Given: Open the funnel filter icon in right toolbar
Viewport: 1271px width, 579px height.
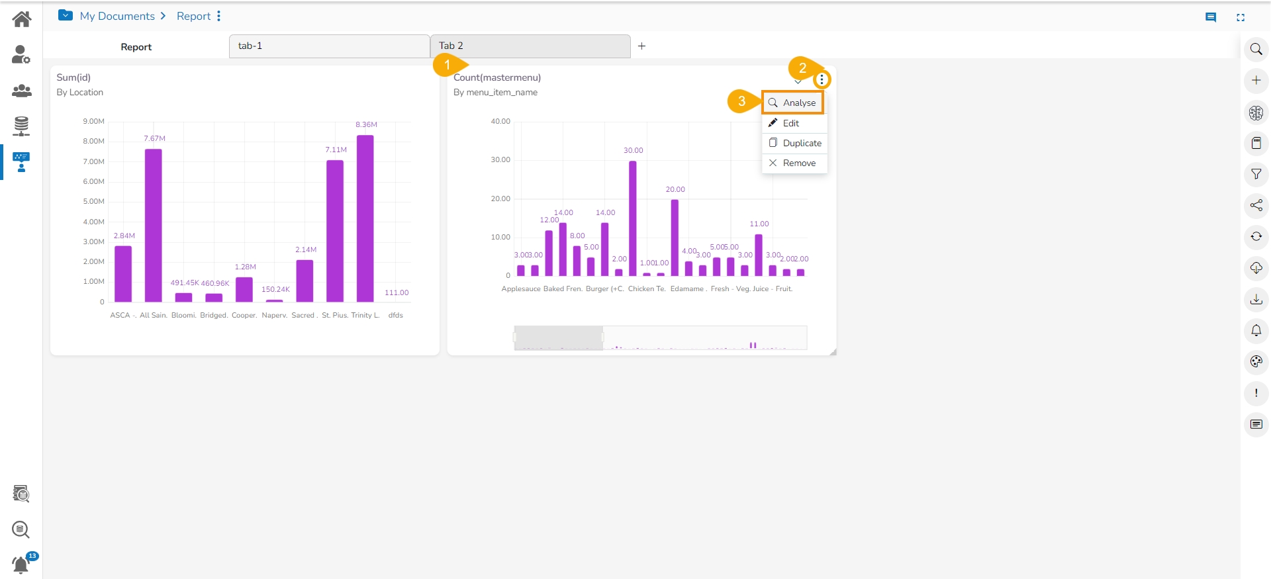Looking at the screenshot, I should pyautogui.click(x=1256, y=174).
